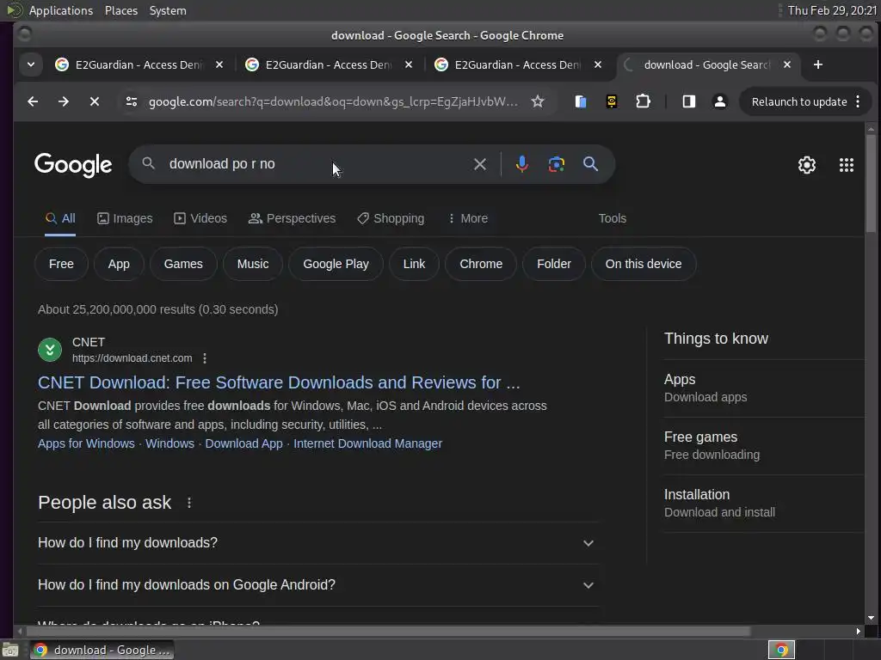Viewport: 881px width, 660px height.
Task: Click the browser forward arrow
Action: pyautogui.click(x=64, y=101)
